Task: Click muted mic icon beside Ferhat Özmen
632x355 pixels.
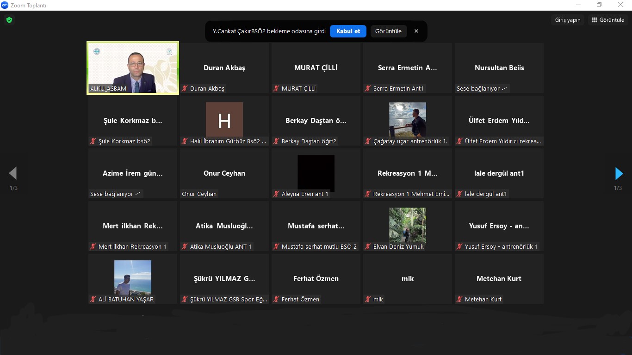Action: (277, 300)
